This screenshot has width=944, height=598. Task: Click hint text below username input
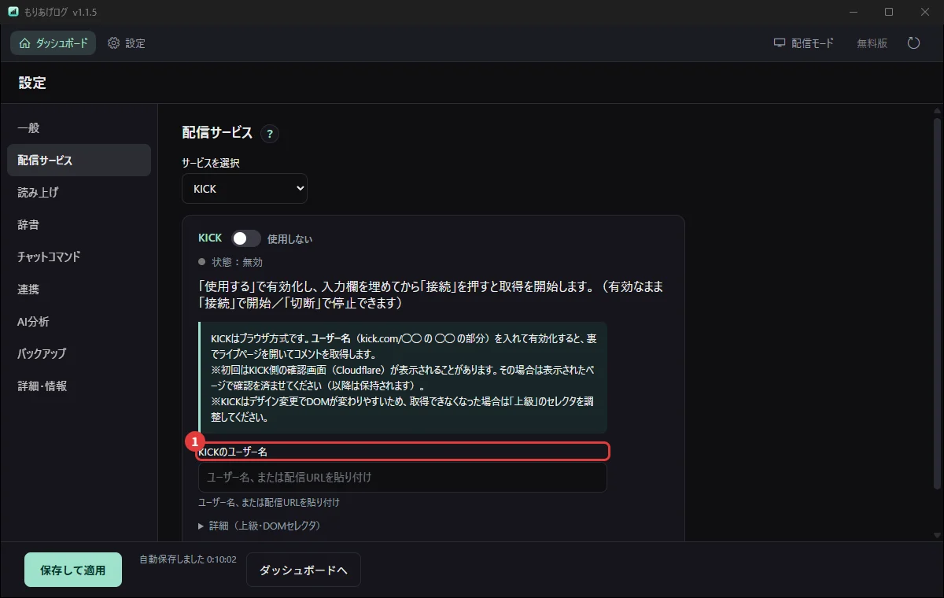point(269,502)
